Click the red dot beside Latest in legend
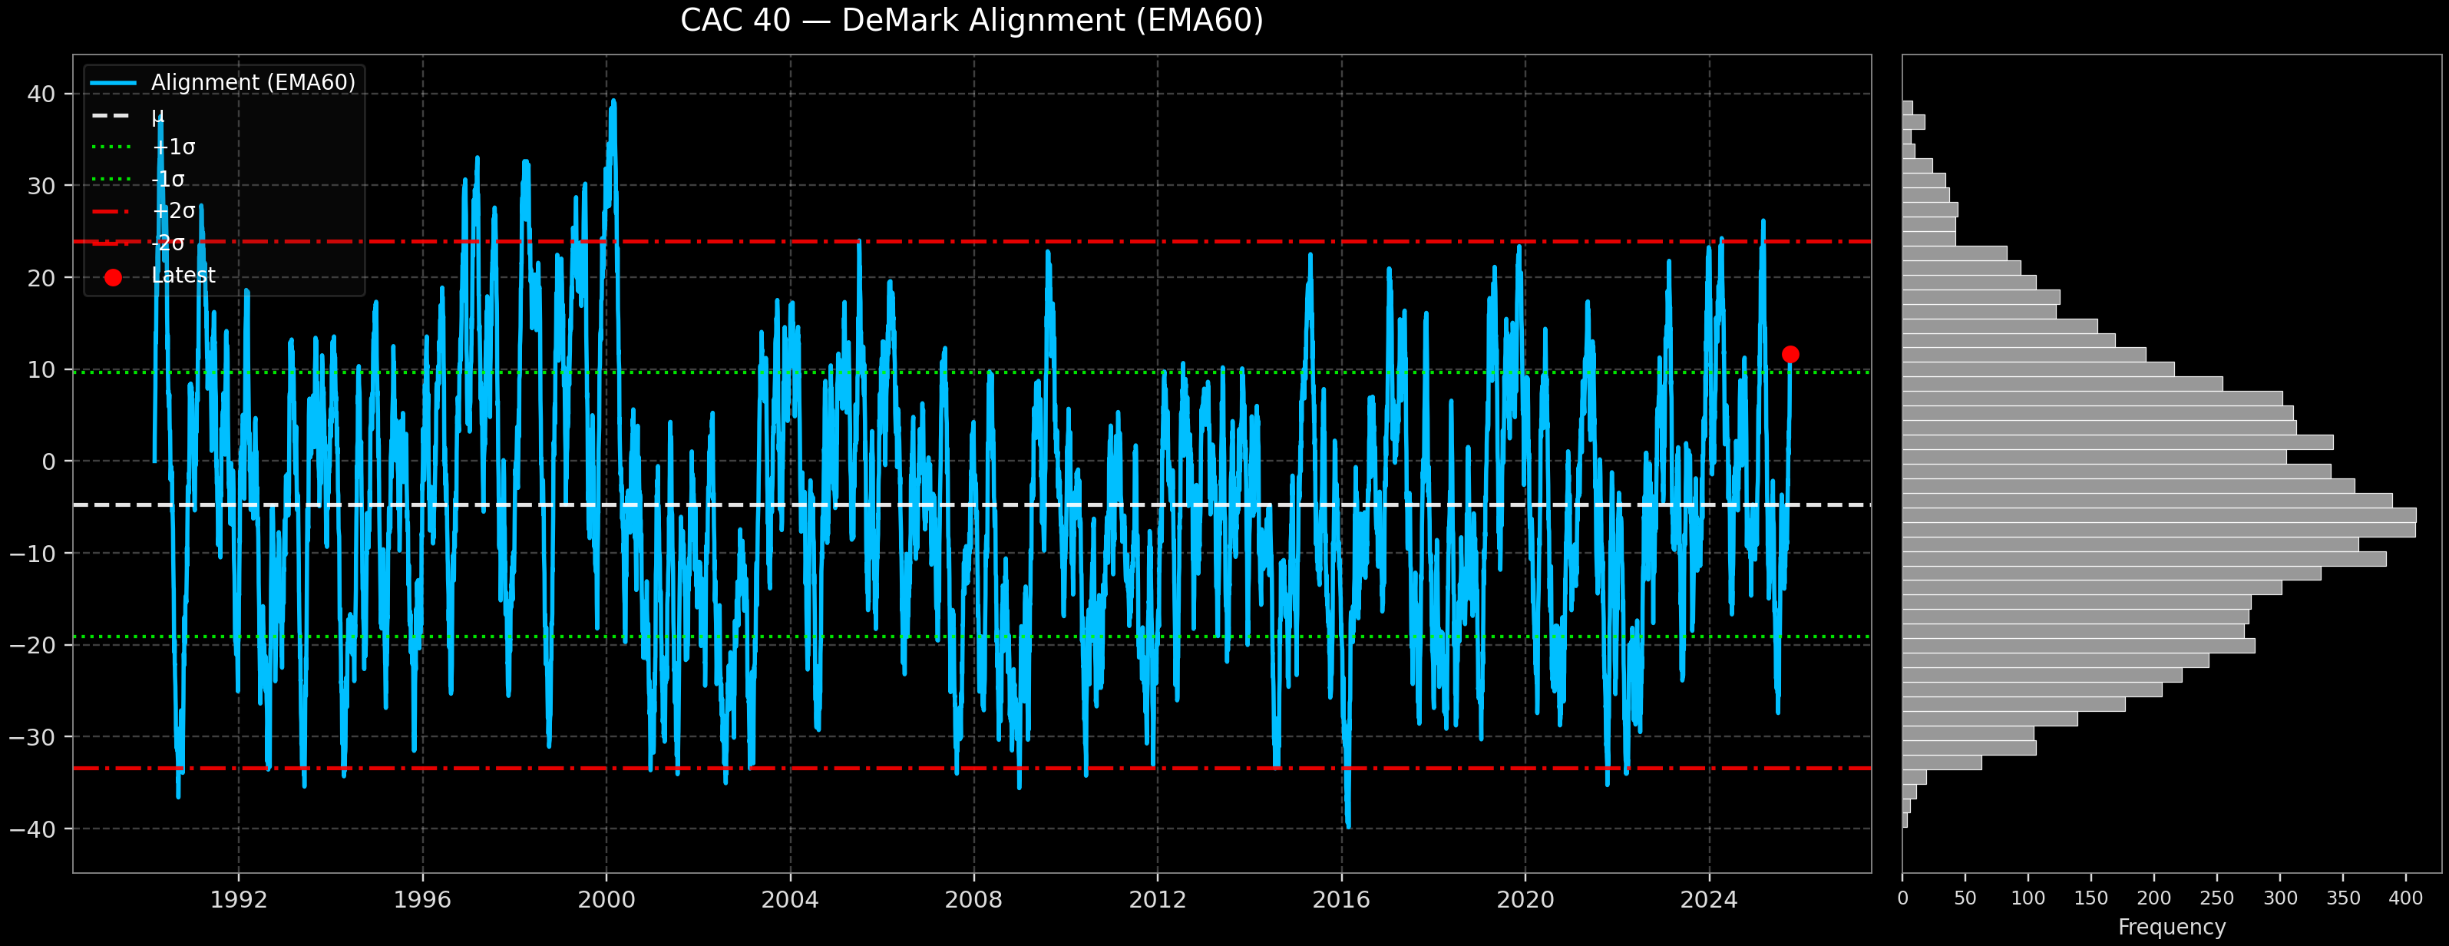2449x946 pixels. click(x=113, y=278)
